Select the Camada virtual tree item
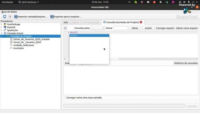The width and height of the screenshot is (200, 113). click(x=15, y=33)
